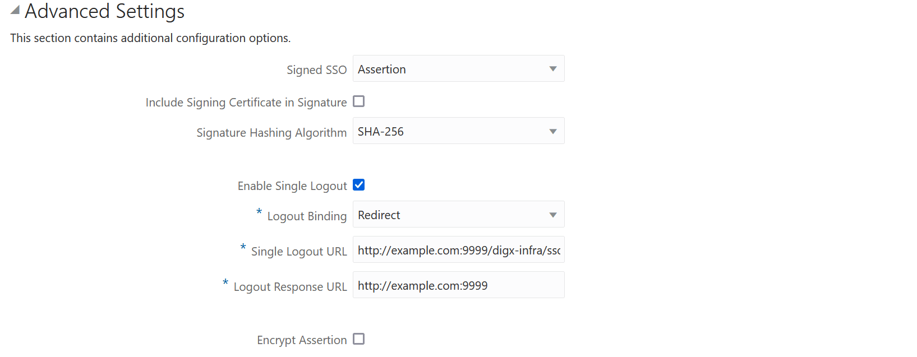Click the Logout Binding dropdown arrow icon
917x357 pixels.
554,214
